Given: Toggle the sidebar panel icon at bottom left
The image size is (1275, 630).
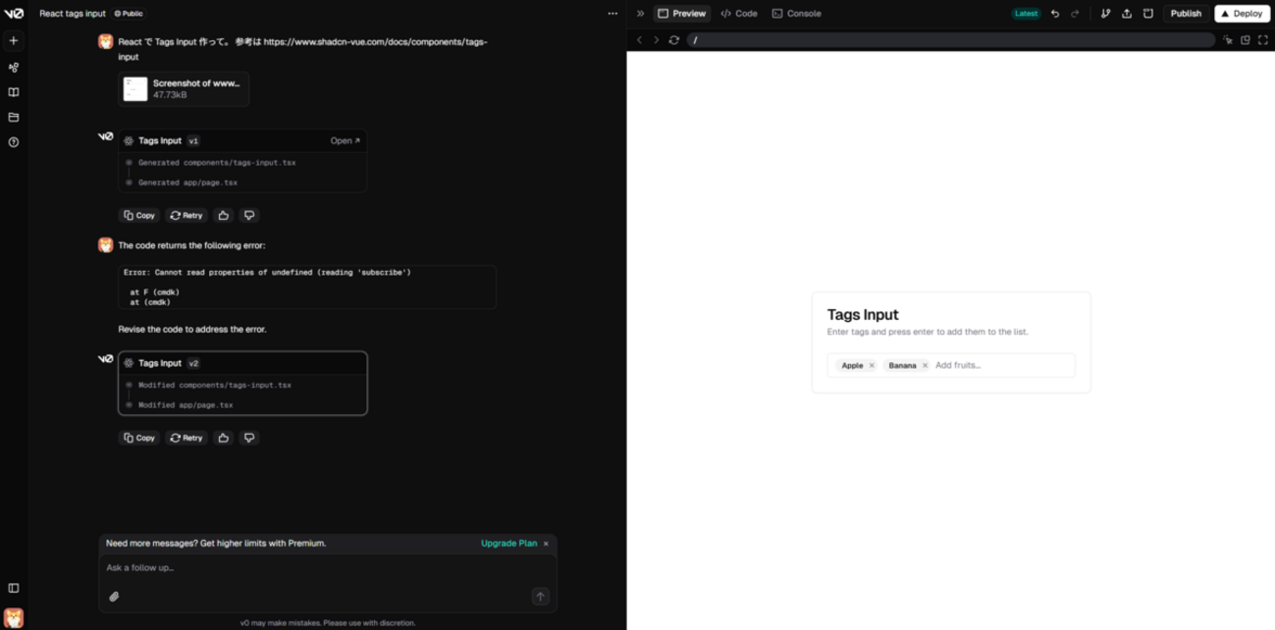Looking at the screenshot, I should coord(14,588).
